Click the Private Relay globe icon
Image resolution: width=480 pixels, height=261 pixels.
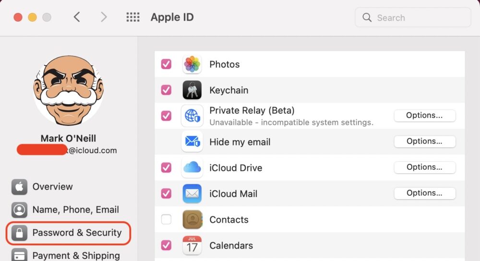pos(192,116)
